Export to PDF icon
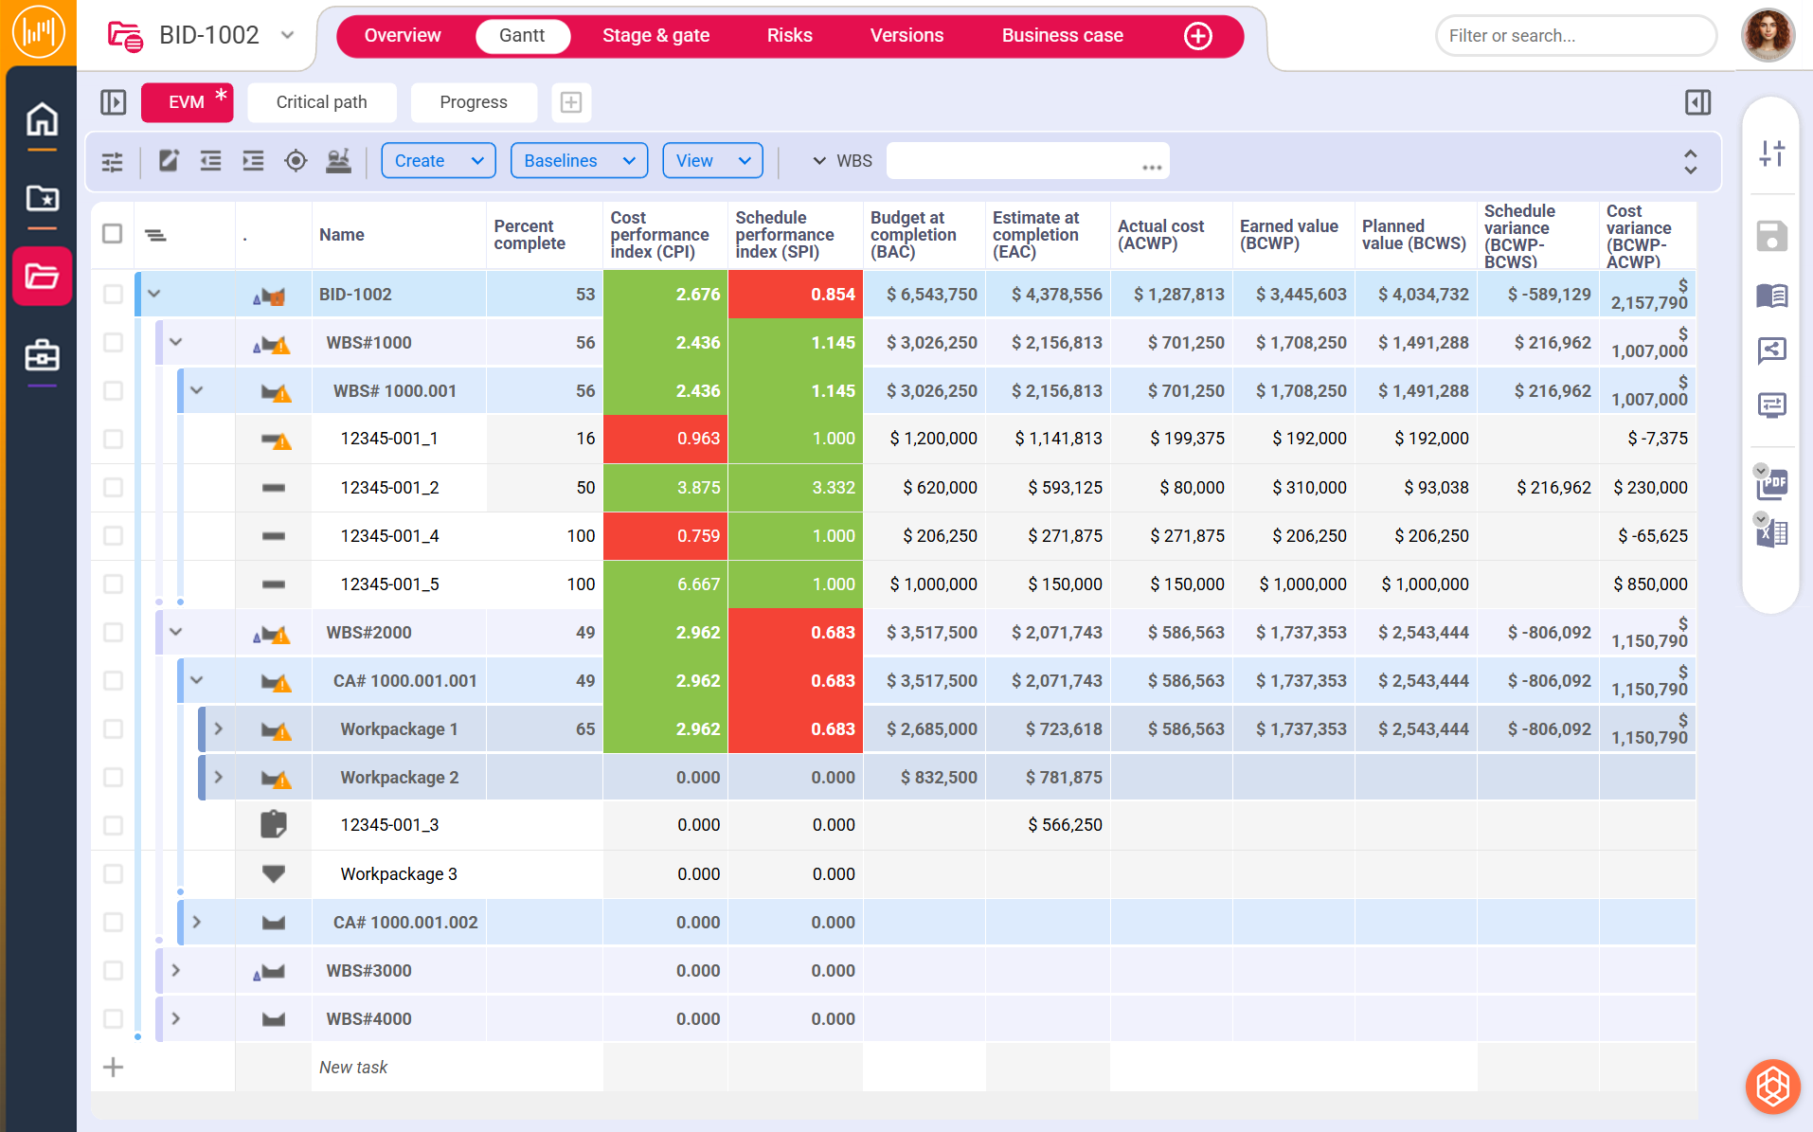 click(x=1771, y=483)
